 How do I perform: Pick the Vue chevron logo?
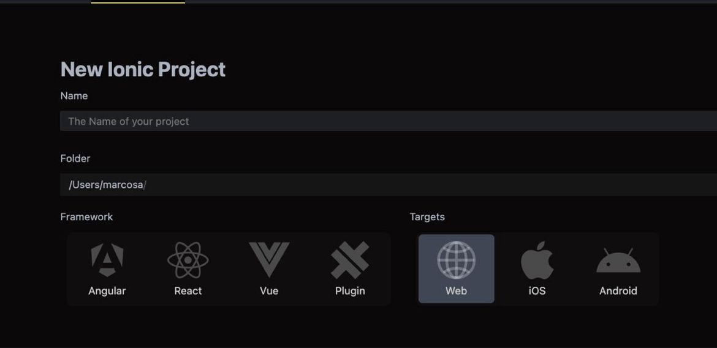pyautogui.click(x=269, y=260)
